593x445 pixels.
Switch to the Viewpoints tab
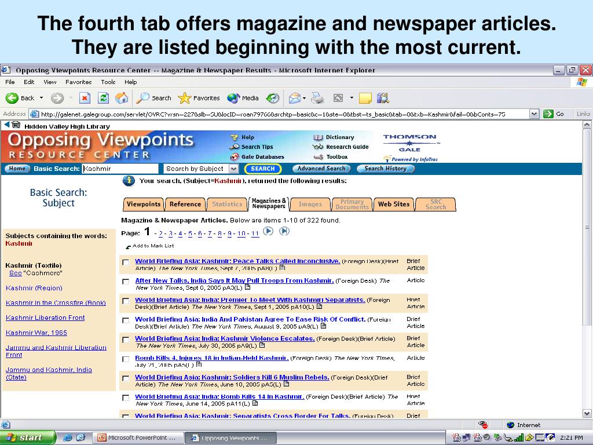(144, 204)
